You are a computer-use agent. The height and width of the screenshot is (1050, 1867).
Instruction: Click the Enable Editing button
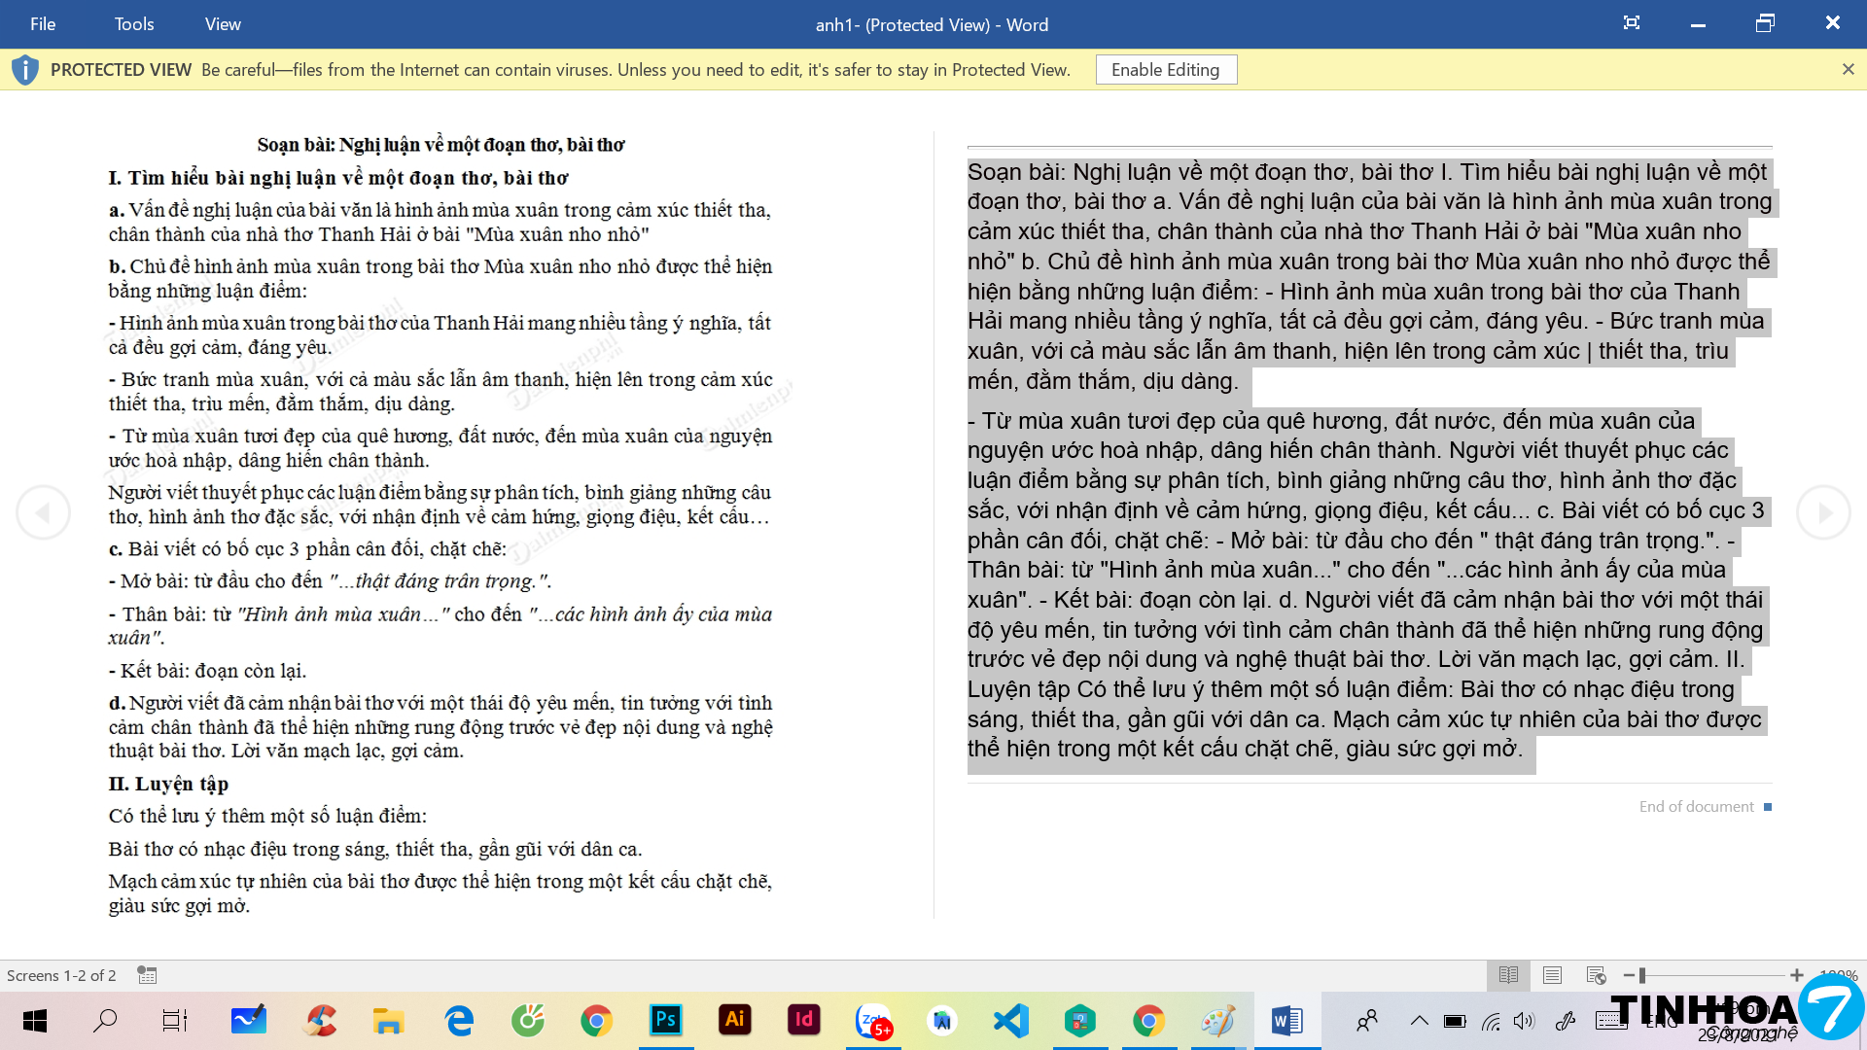coord(1166,70)
